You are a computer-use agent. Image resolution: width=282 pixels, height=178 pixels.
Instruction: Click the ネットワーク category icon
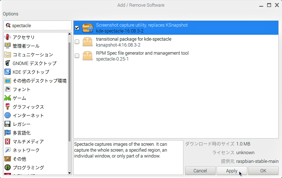(x=8, y=150)
